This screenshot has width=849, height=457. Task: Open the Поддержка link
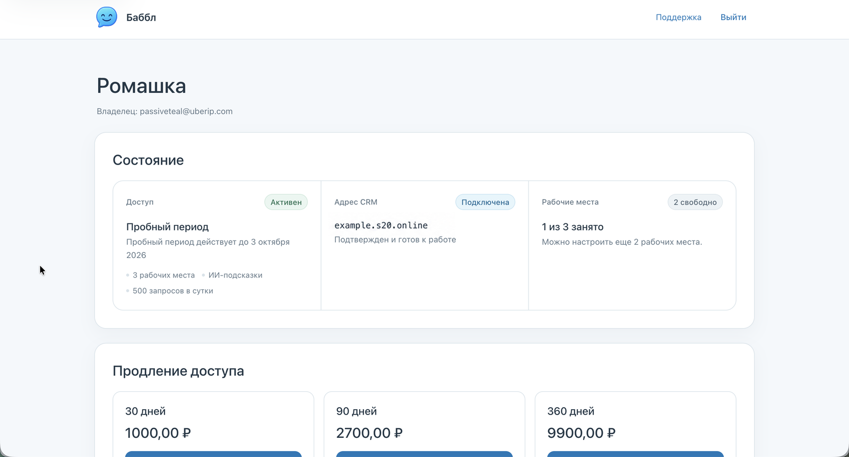tap(678, 17)
